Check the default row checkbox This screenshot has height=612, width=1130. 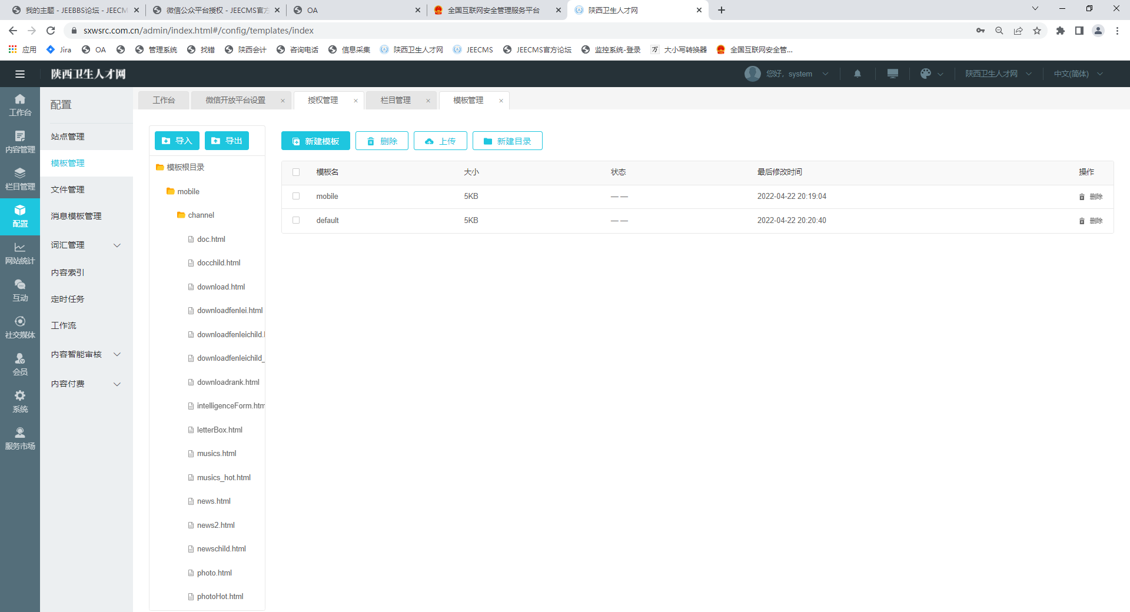point(296,220)
